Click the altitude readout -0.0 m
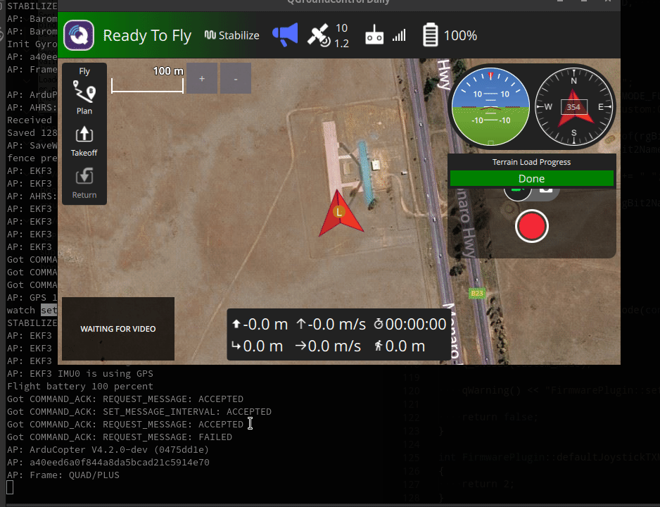Screen dimensions: 660x507 (260, 324)
